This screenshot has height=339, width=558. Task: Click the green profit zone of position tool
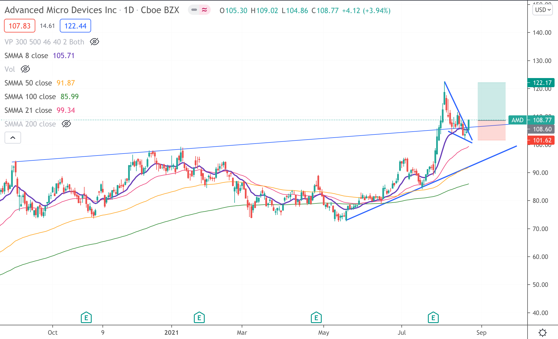click(x=492, y=101)
